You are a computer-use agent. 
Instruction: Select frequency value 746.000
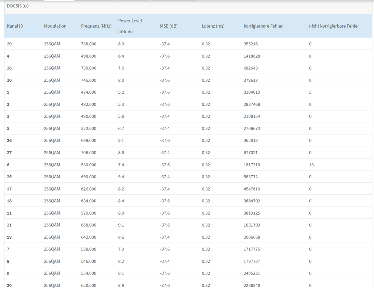tap(88, 80)
